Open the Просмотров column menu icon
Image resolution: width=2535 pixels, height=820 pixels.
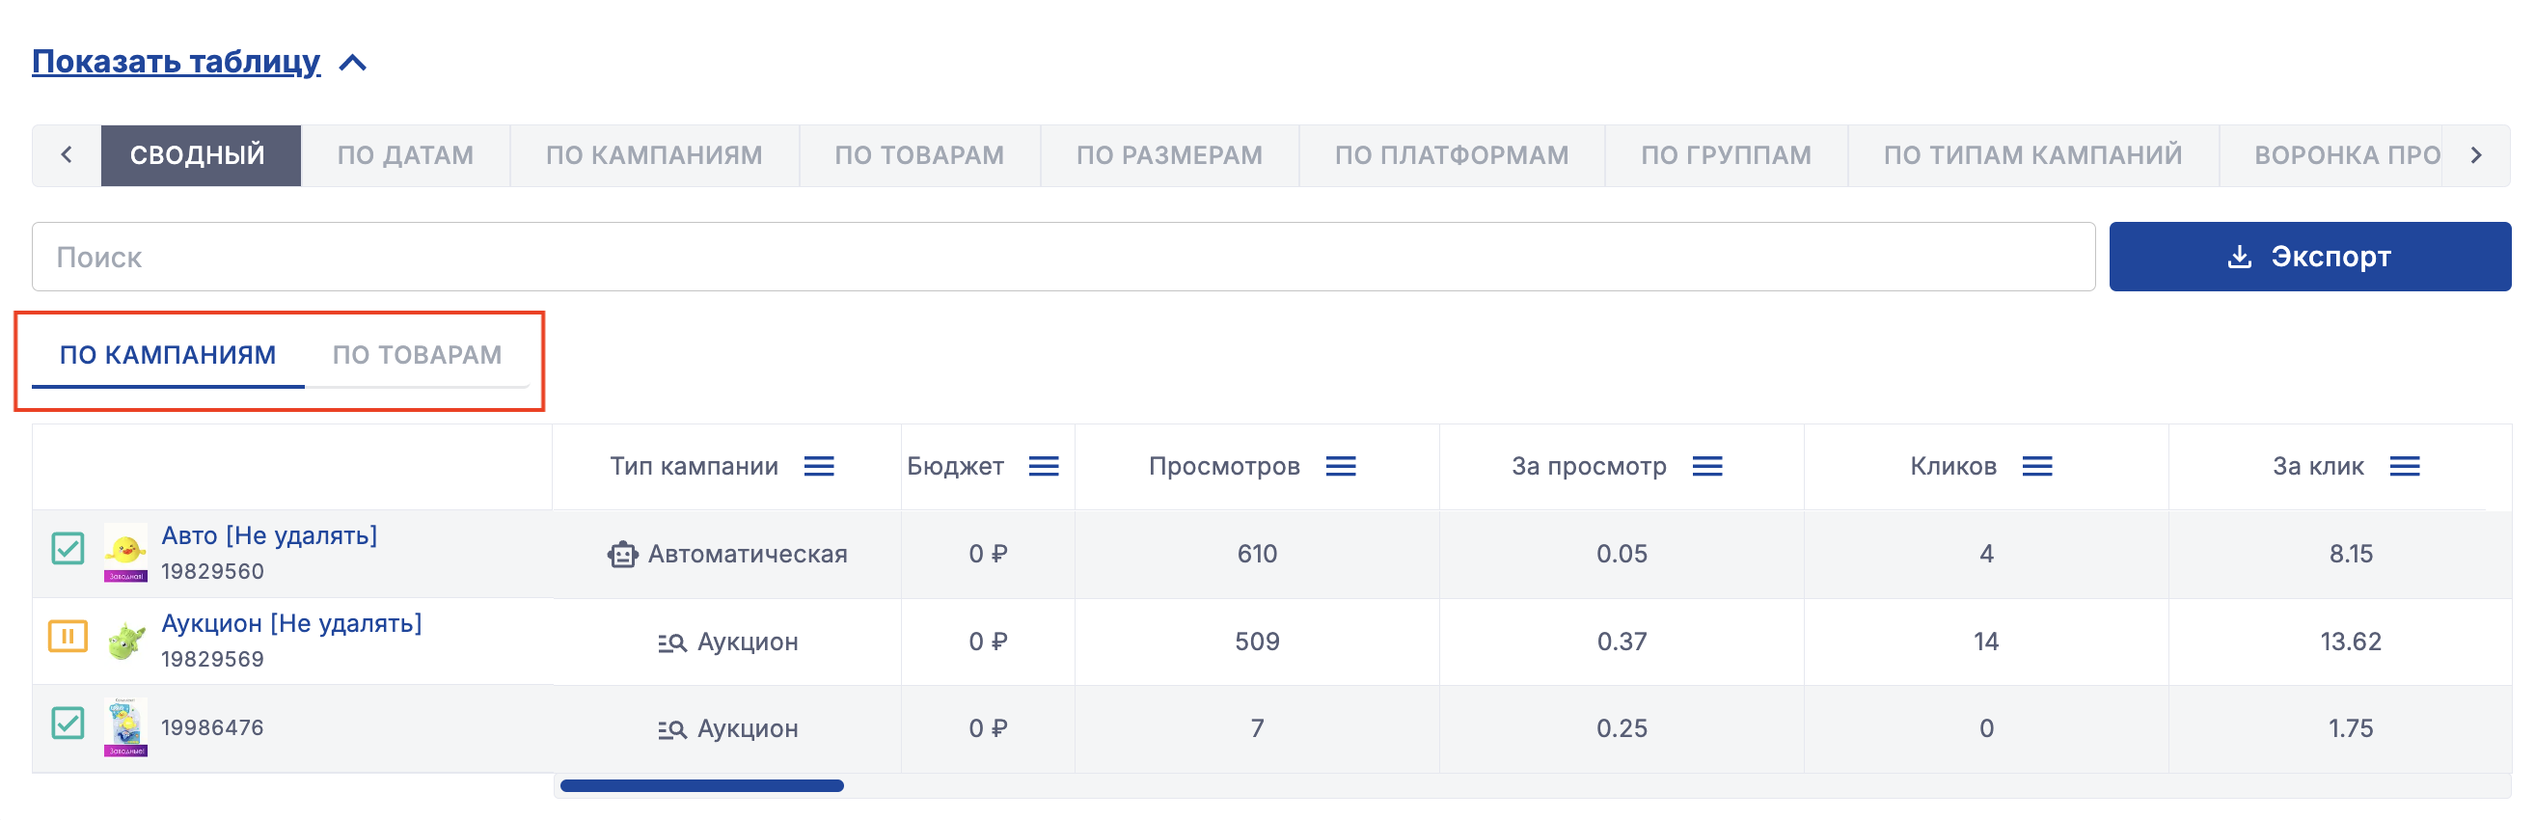click(x=1340, y=466)
